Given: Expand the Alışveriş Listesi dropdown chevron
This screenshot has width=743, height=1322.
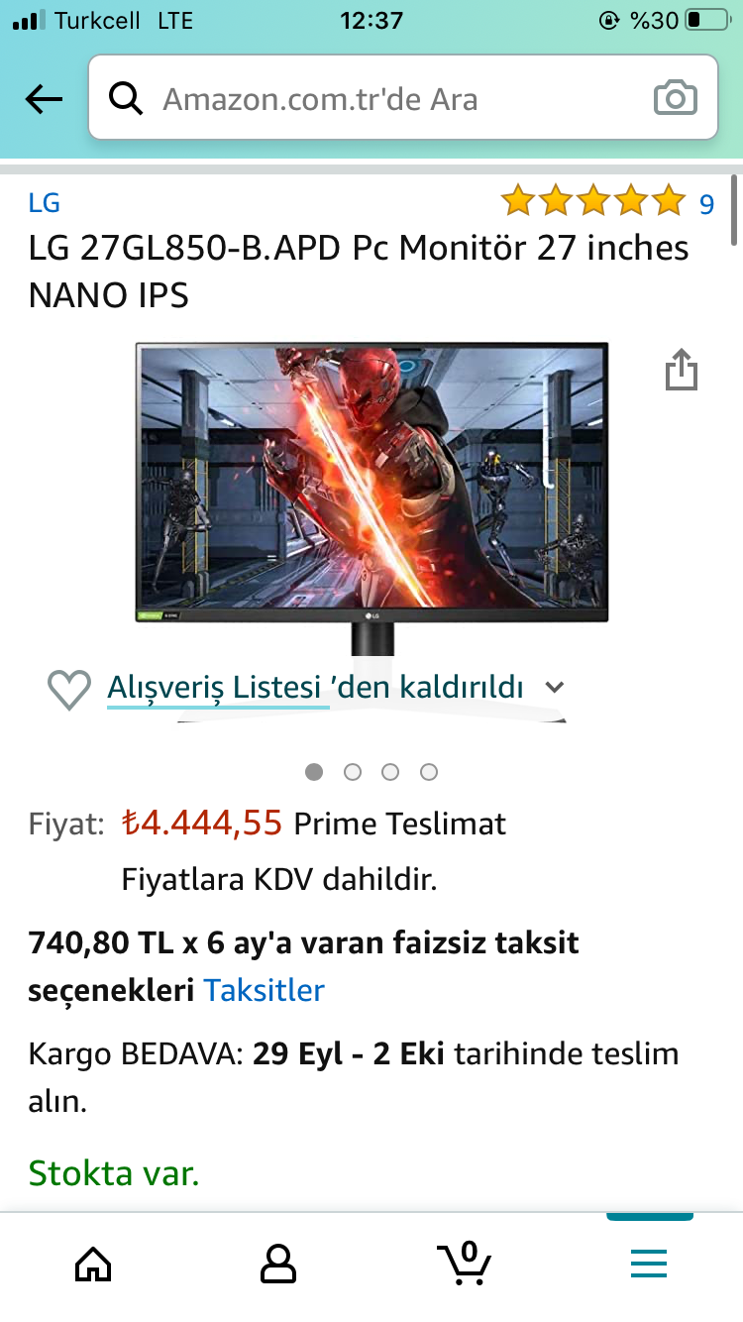Looking at the screenshot, I should tap(555, 687).
